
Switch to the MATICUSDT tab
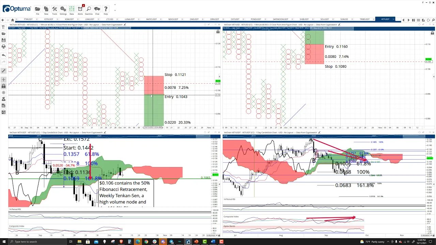coord(152,19)
